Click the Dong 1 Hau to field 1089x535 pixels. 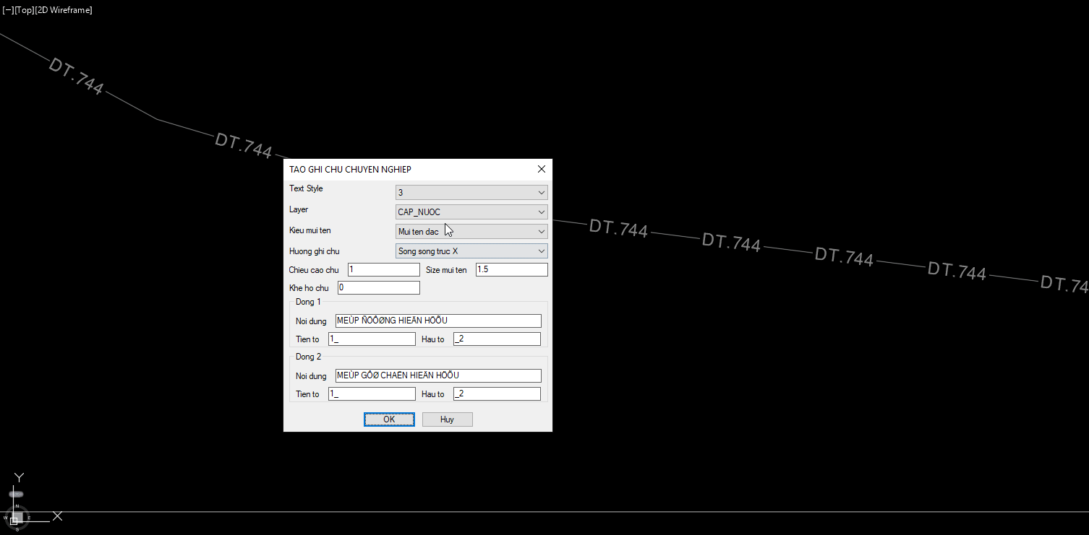(x=497, y=339)
